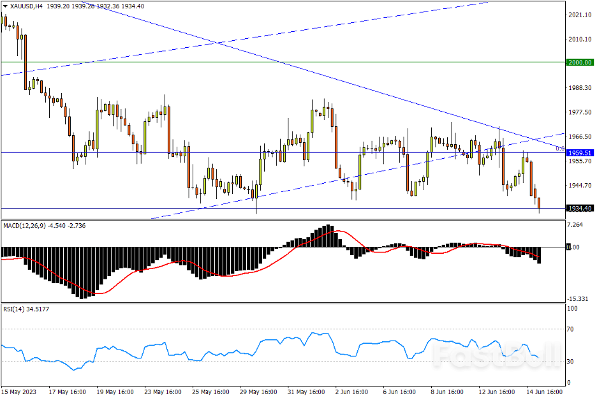Screen dimensions: 597x398
Task: Click the RSI 100 scale value
Action: [x=572, y=309]
